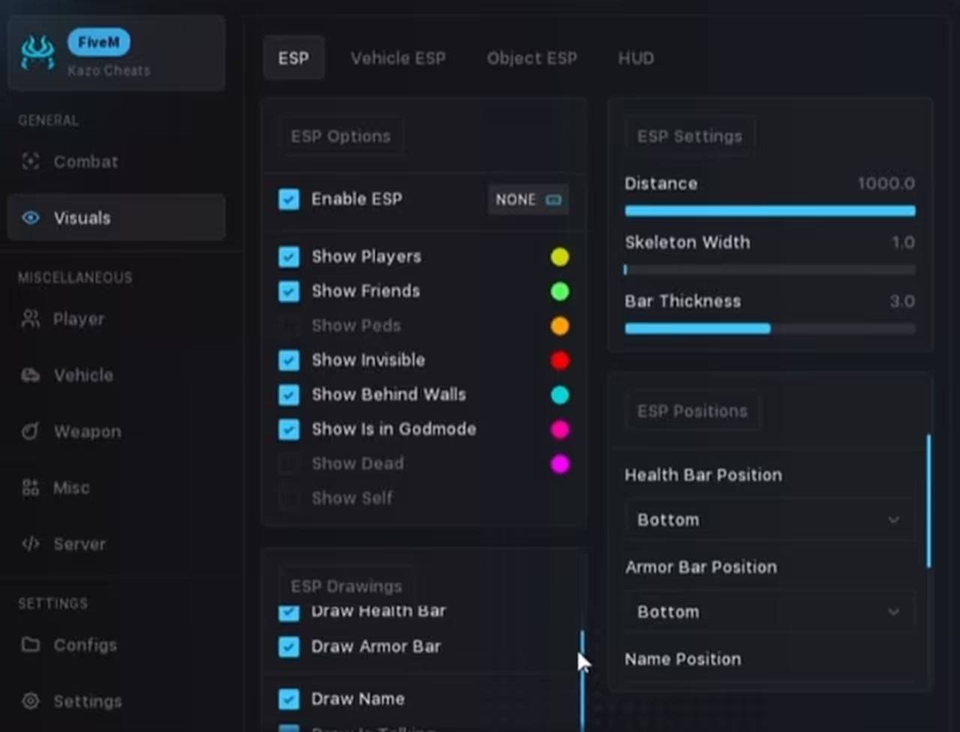960x732 pixels.
Task: Select the Weapon icon
Action: (30, 431)
